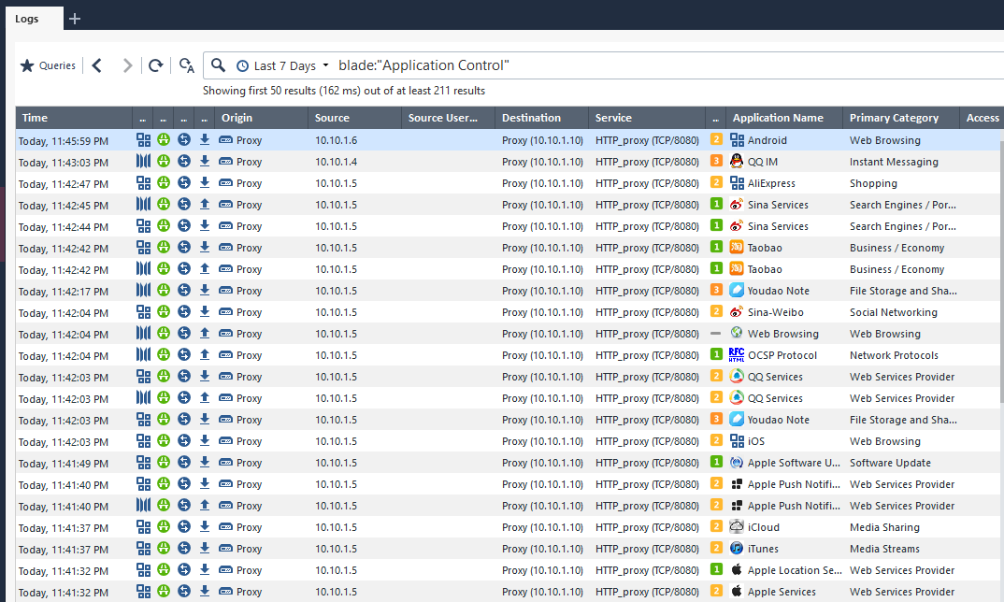Sort by Primary Category column header
This screenshot has height=602, width=1004.
(900, 118)
